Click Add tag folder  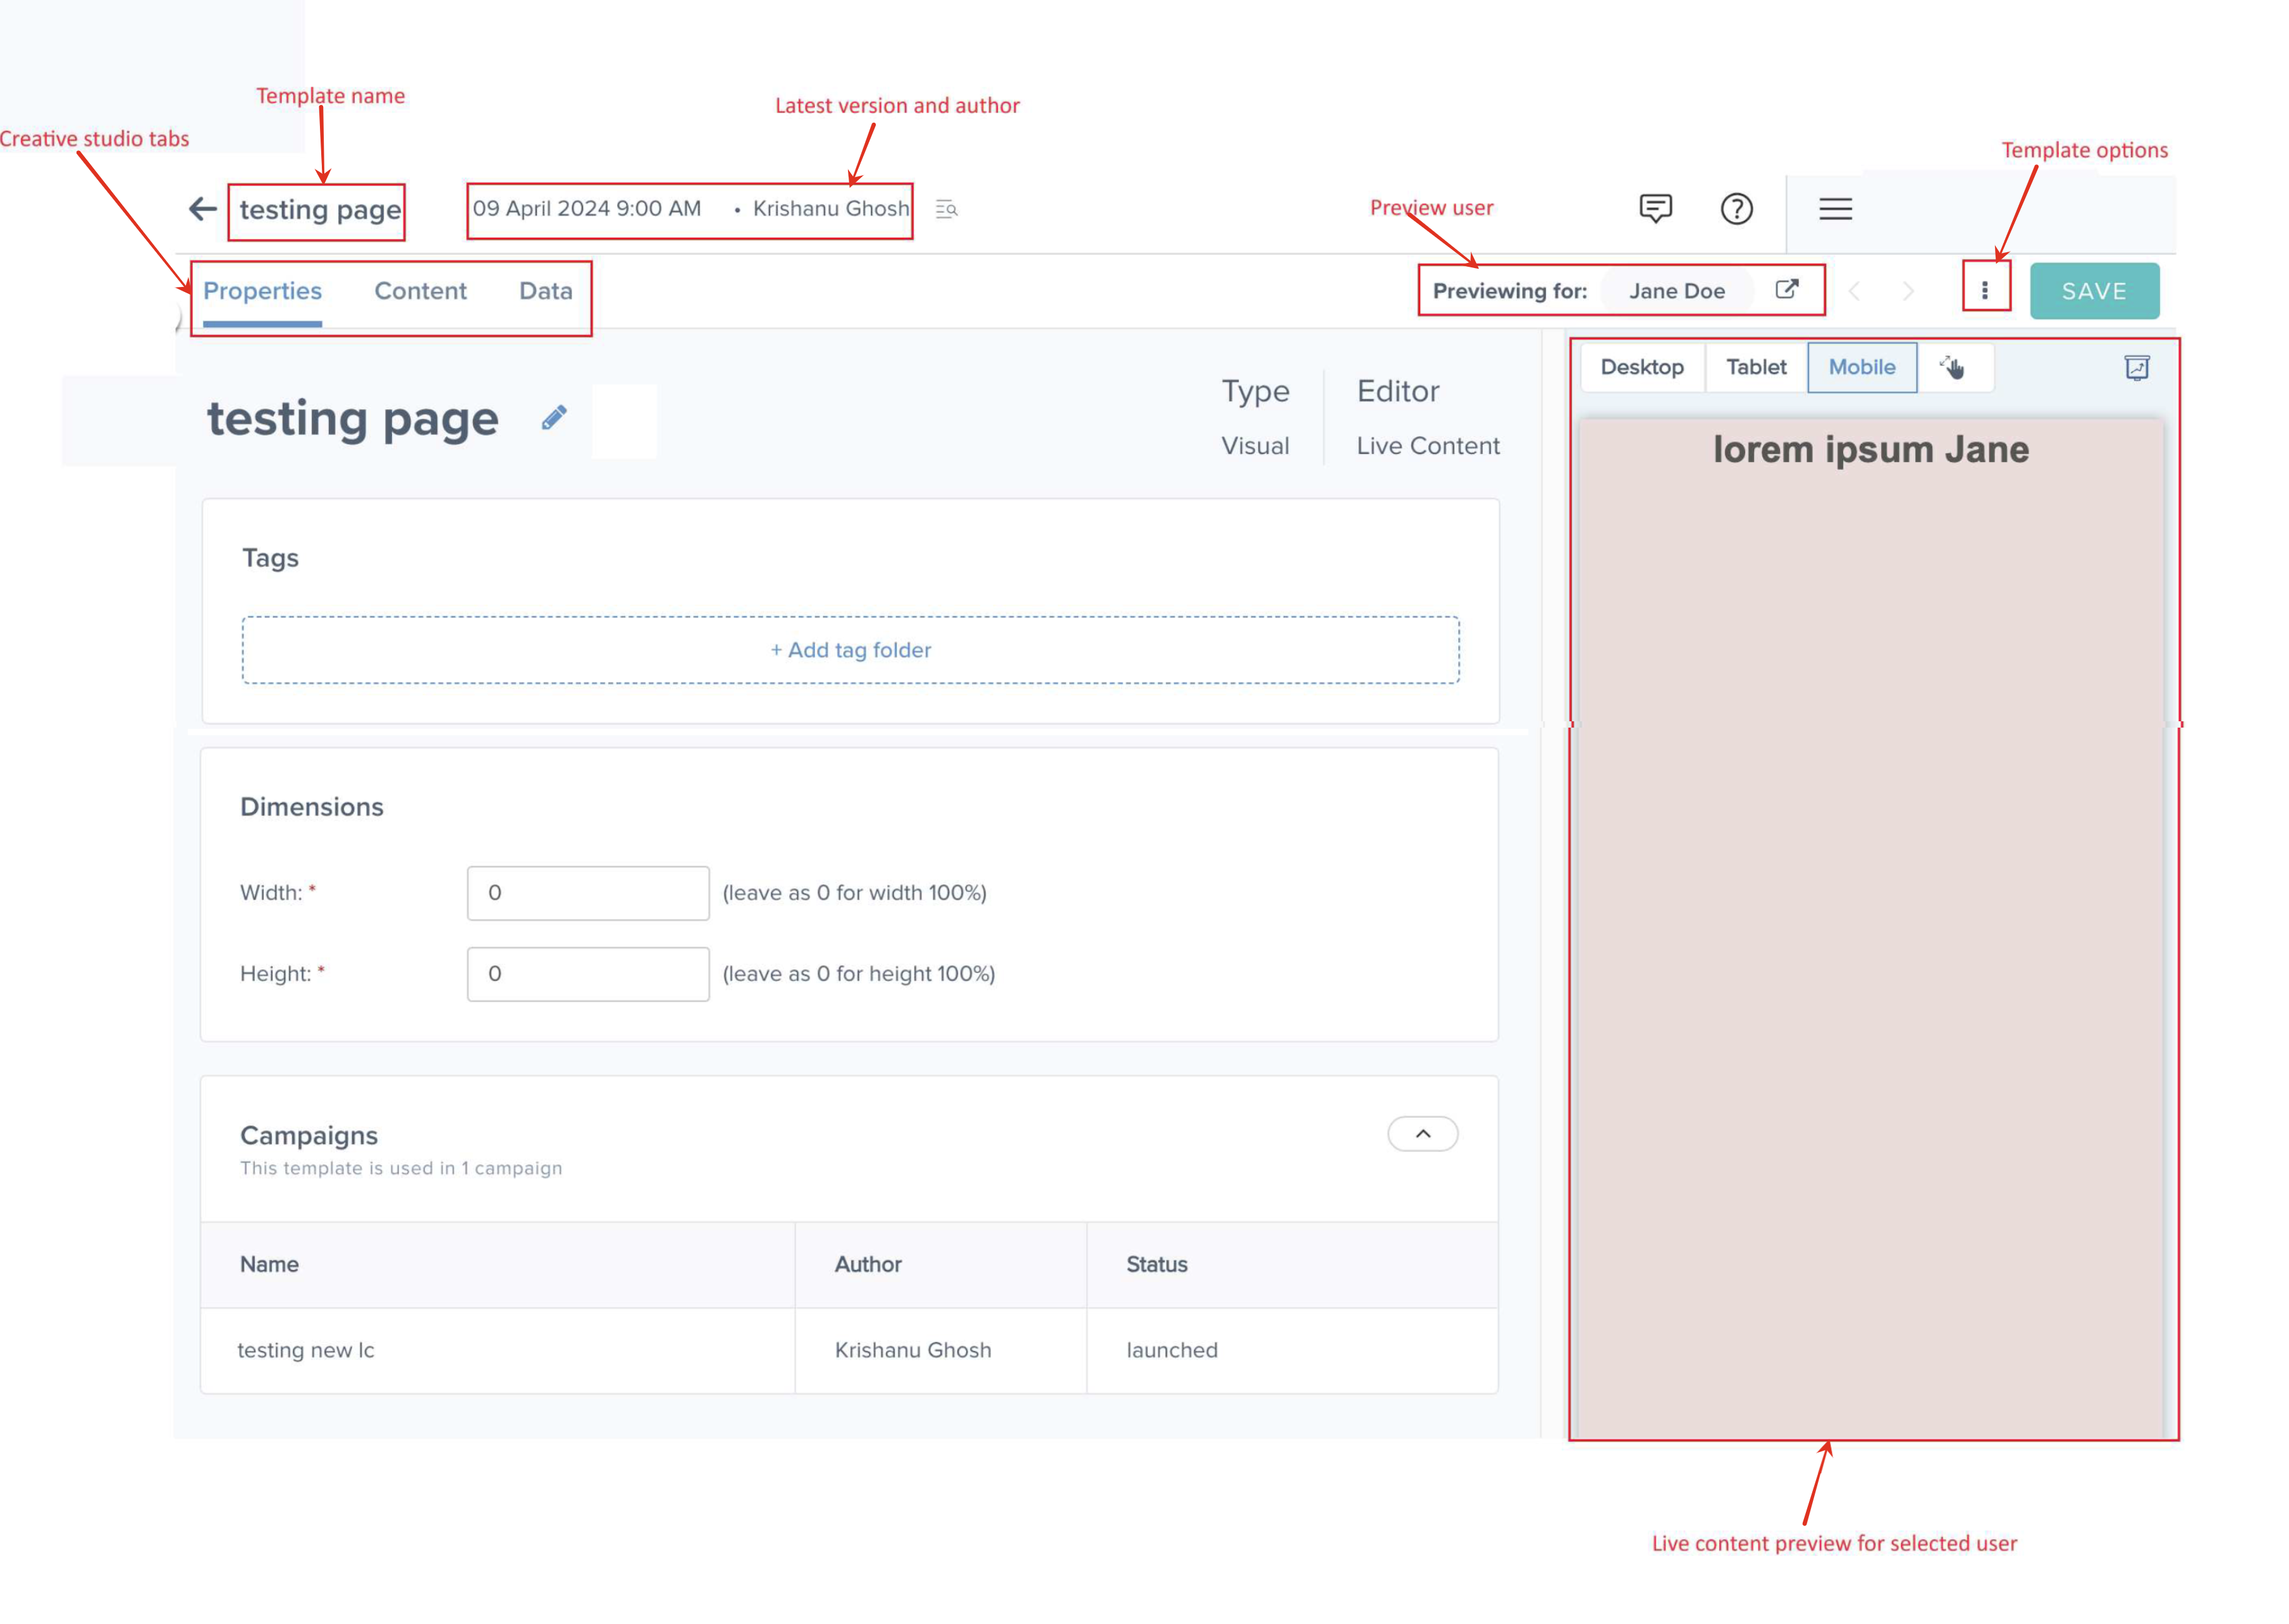[850, 649]
